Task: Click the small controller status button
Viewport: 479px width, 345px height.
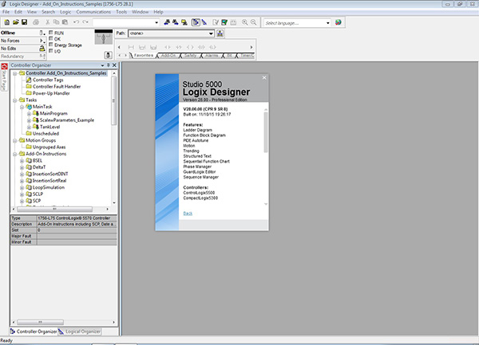Action: click(108, 55)
